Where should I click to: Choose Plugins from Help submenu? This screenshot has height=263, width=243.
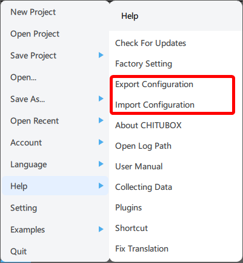[x=128, y=207]
